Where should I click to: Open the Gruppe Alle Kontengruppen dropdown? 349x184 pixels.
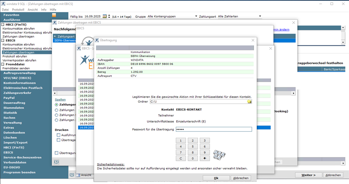click(196, 17)
